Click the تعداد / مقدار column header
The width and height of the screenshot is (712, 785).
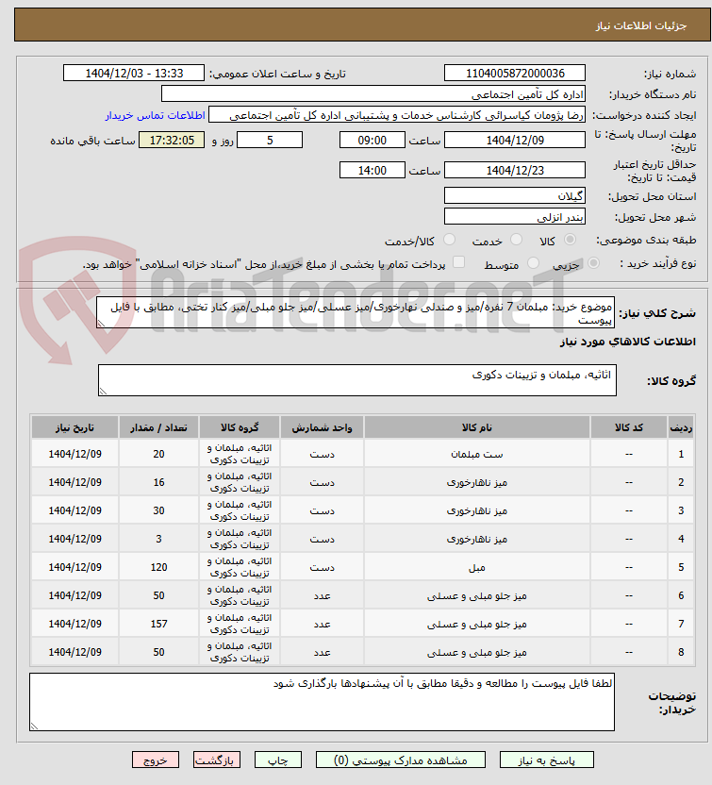(x=158, y=427)
